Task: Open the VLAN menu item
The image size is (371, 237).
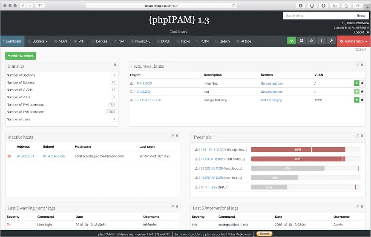Action: click(x=60, y=41)
